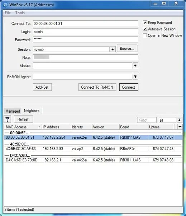Click uptime 67d 07:48:08
186x216 pixels.
(163, 160)
